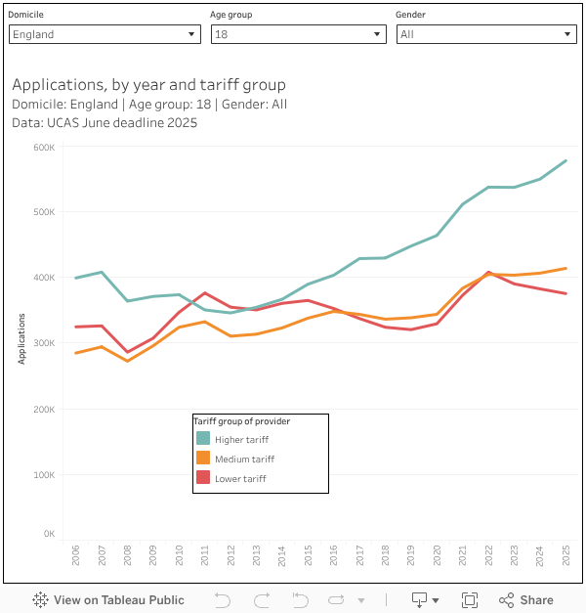Click the Revert view icon

tap(300, 600)
